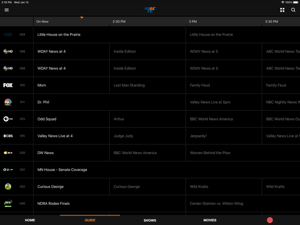Select the PBS channel 013 logo
The width and height of the screenshot is (300, 225).
pyautogui.click(x=8, y=119)
